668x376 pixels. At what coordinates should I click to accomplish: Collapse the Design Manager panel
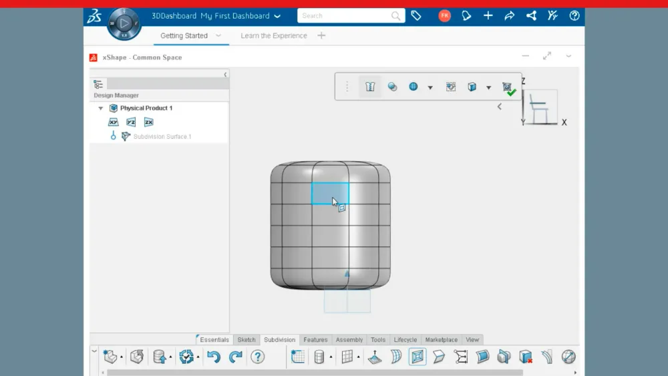pos(225,75)
